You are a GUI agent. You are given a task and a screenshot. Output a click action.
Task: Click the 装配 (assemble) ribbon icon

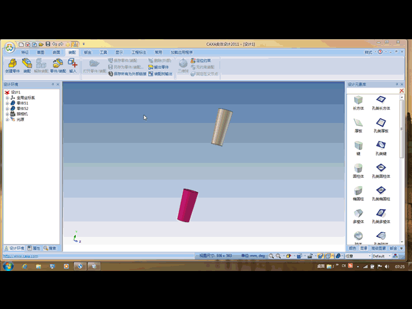[x=27, y=66]
